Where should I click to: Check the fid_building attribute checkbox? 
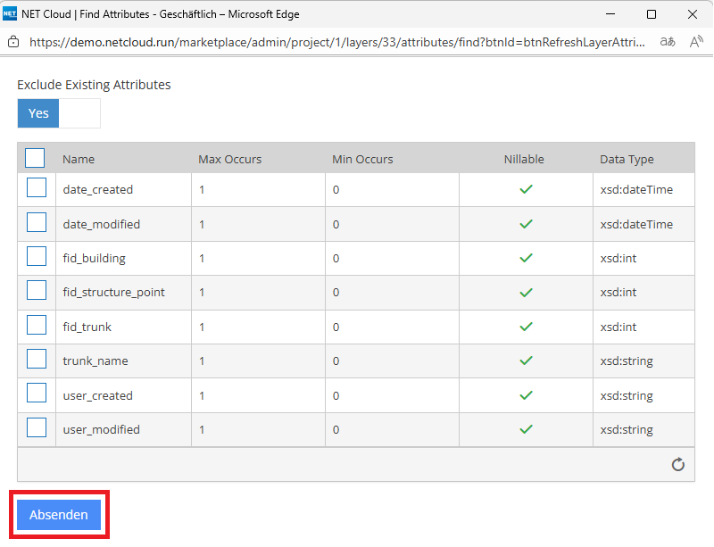tap(37, 257)
